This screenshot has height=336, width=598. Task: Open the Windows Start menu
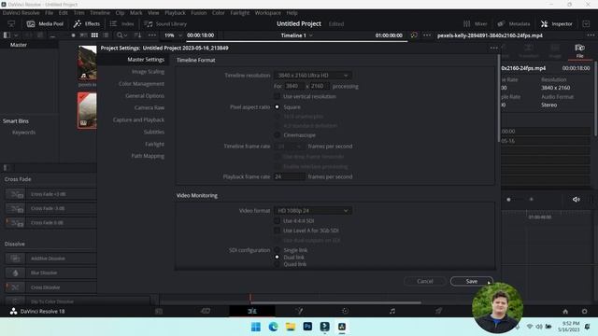click(256, 327)
